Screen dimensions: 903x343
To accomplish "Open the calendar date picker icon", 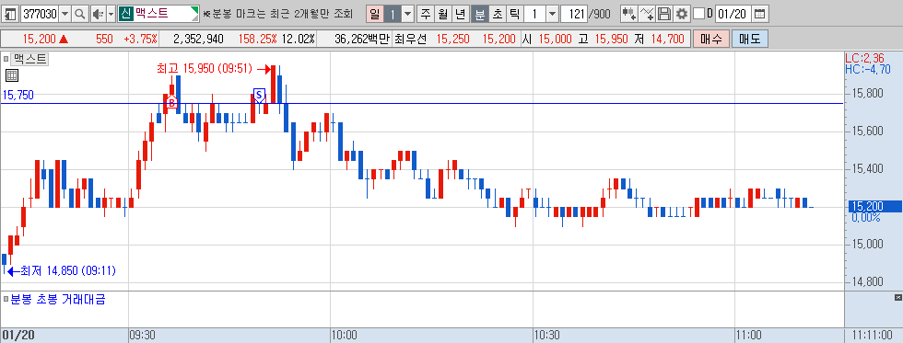I will pyautogui.click(x=760, y=14).
